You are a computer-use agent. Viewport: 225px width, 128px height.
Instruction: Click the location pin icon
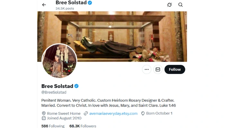click(44, 113)
